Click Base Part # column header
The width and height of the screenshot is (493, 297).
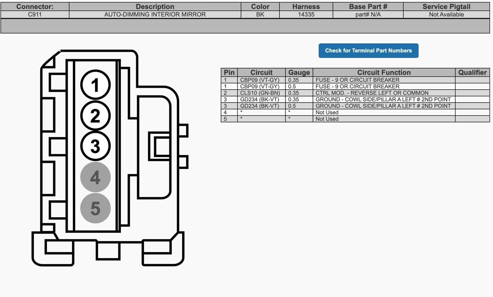[x=368, y=6]
